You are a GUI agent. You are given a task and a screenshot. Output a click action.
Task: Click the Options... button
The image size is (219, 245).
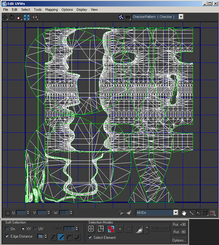click(179, 240)
